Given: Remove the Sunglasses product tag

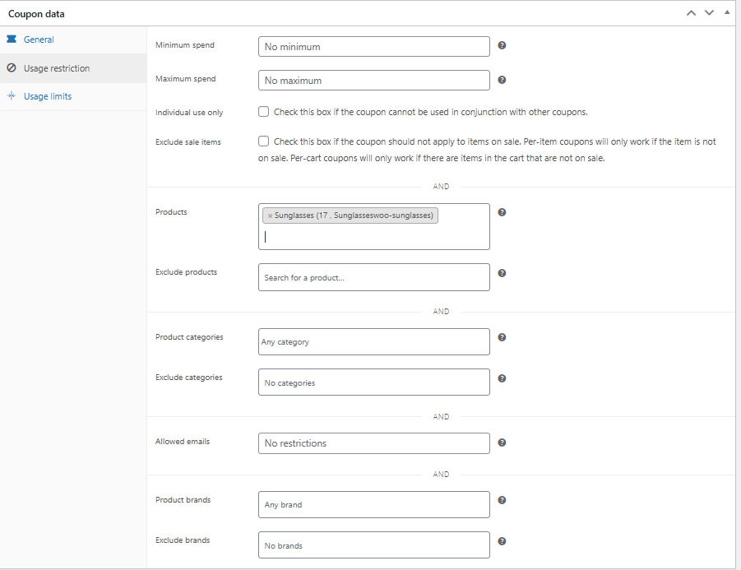Looking at the screenshot, I should pyautogui.click(x=270, y=215).
